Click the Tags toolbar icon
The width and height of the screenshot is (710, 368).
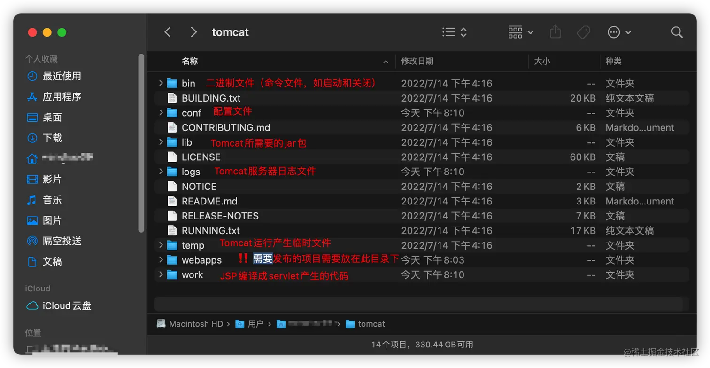[x=583, y=32]
